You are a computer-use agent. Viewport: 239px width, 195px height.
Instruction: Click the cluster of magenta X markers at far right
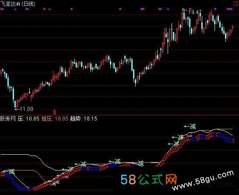tap(229, 9)
